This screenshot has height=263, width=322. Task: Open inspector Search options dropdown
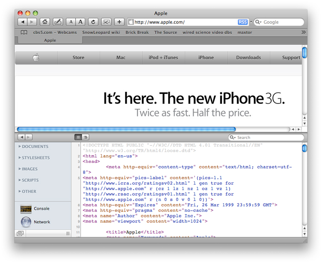coord(233,137)
